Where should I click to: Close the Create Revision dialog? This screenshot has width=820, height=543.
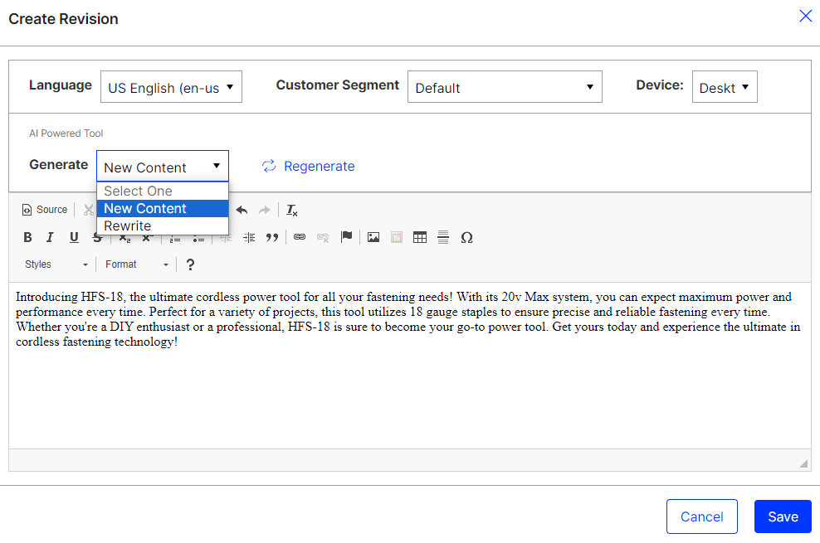click(x=805, y=17)
